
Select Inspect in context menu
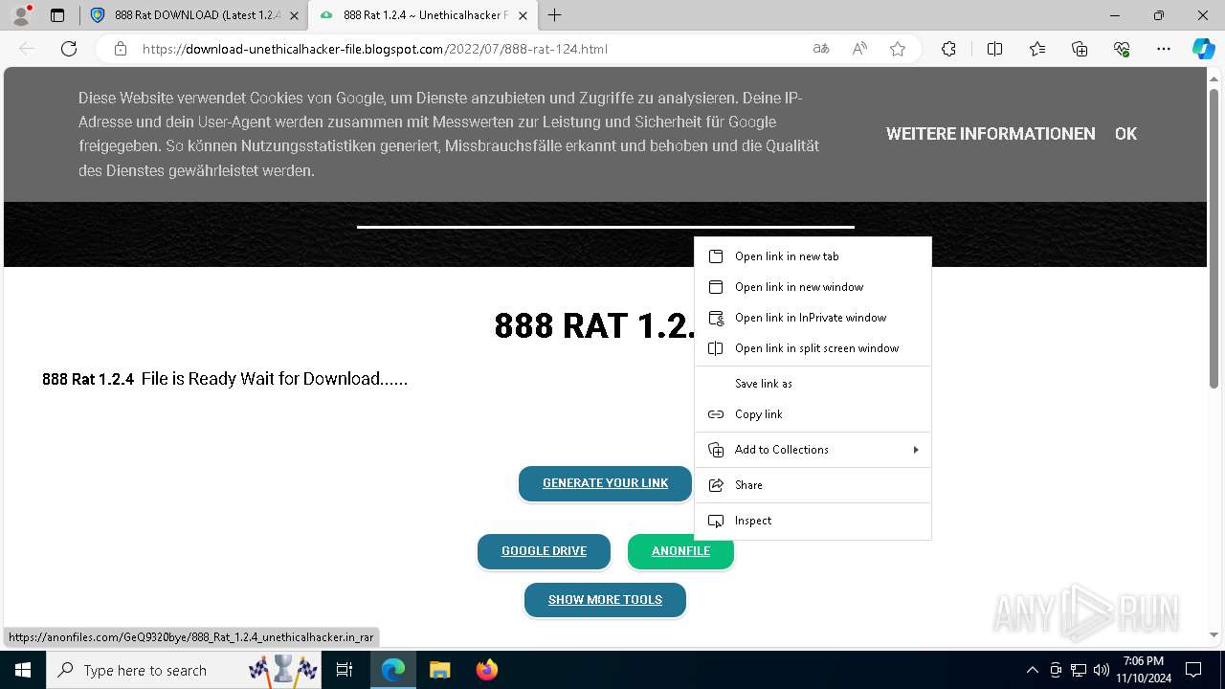813,521
